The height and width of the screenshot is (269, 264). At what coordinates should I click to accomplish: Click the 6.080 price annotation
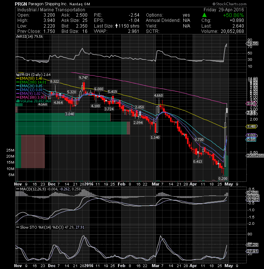click(99, 89)
